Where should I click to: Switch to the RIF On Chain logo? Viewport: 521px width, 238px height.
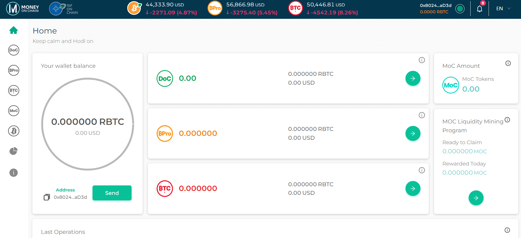(64, 9)
